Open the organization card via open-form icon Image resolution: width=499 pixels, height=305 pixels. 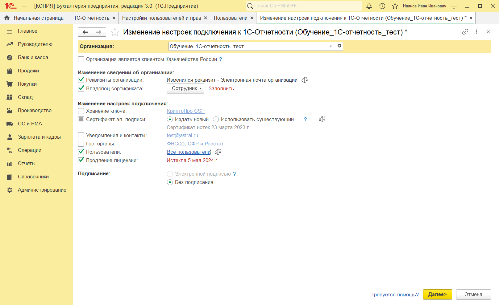pyautogui.click(x=339, y=46)
